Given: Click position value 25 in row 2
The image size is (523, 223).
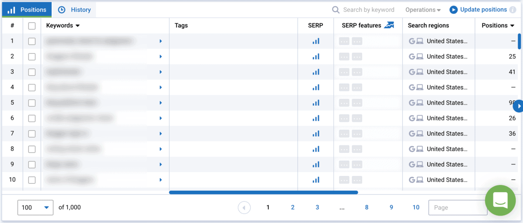Looking at the screenshot, I should click(512, 57).
